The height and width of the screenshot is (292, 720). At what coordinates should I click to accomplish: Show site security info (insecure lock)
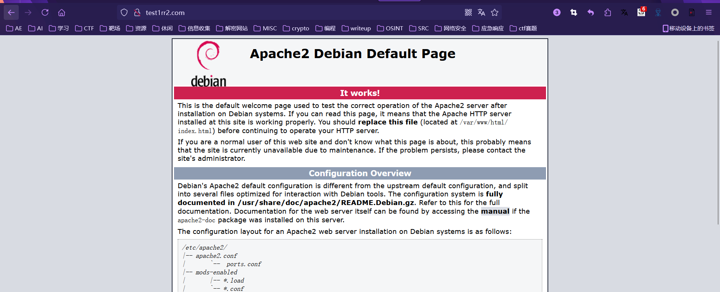tap(137, 13)
